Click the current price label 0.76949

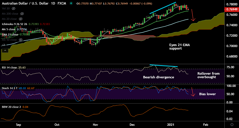[x=232, y=10]
